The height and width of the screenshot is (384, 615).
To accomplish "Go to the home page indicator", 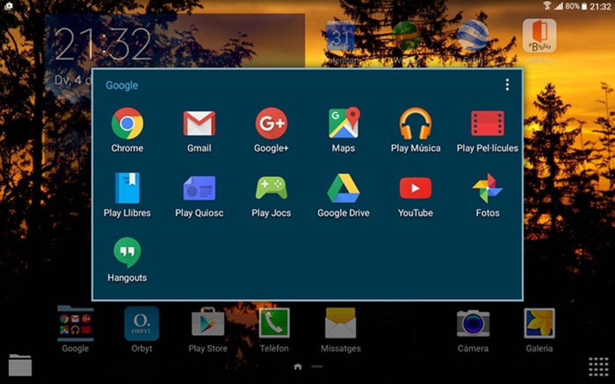I will (x=298, y=367).
